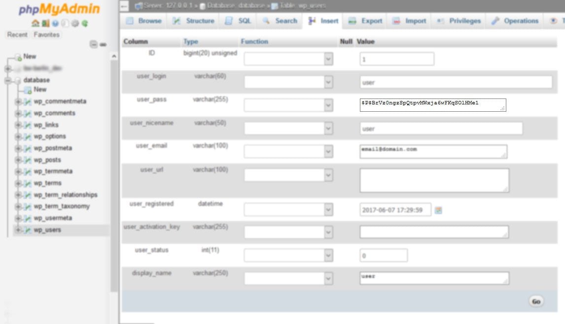
Task: Click the navigation panel scrollbar up arrow
Action: 114,56
